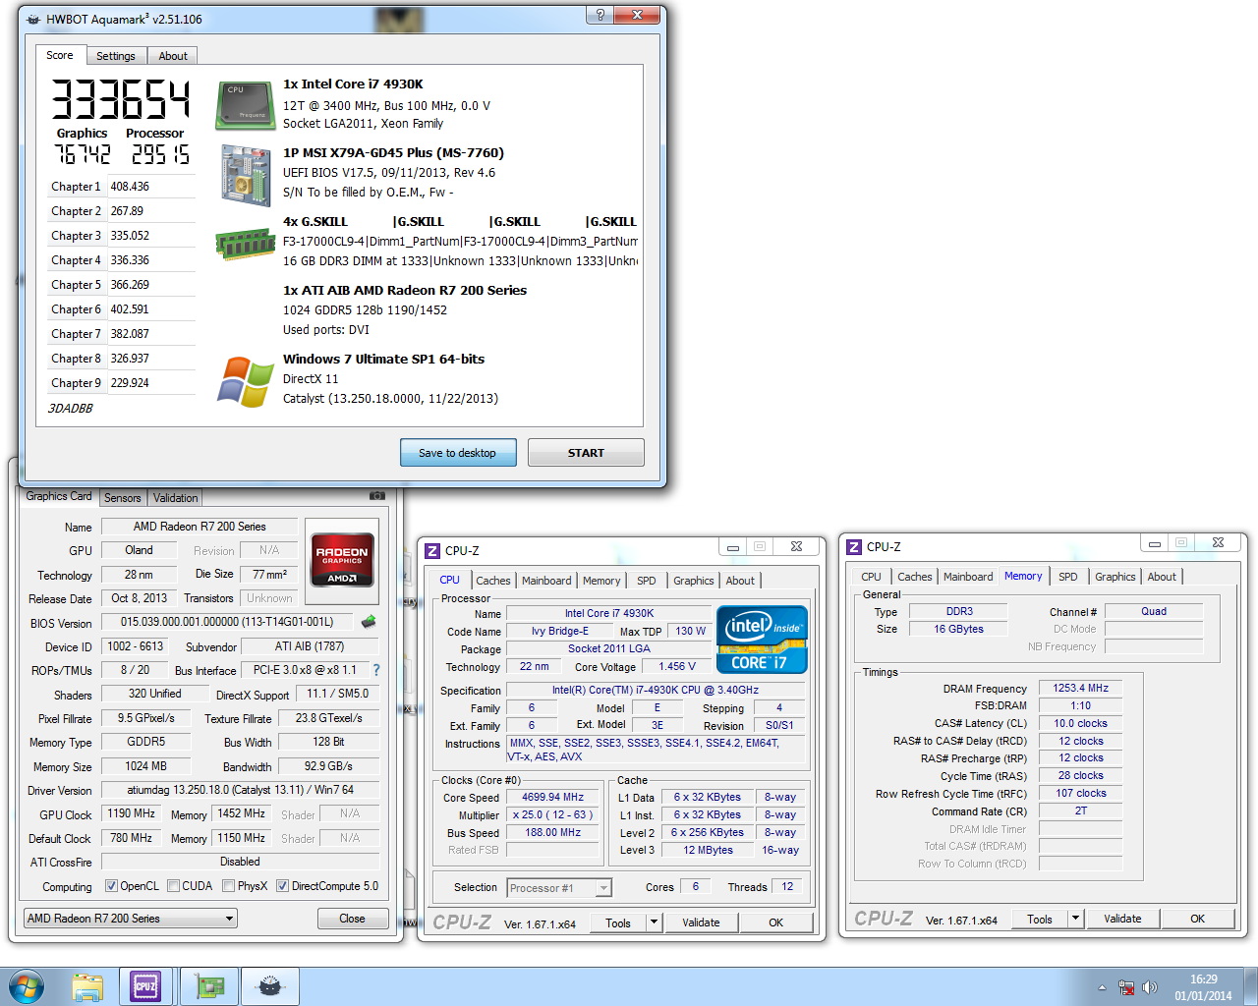This screenshot has height=1006, width=1258.
Task: Click the right CPU-Z window title icon
Action: (x=854, y=547)
